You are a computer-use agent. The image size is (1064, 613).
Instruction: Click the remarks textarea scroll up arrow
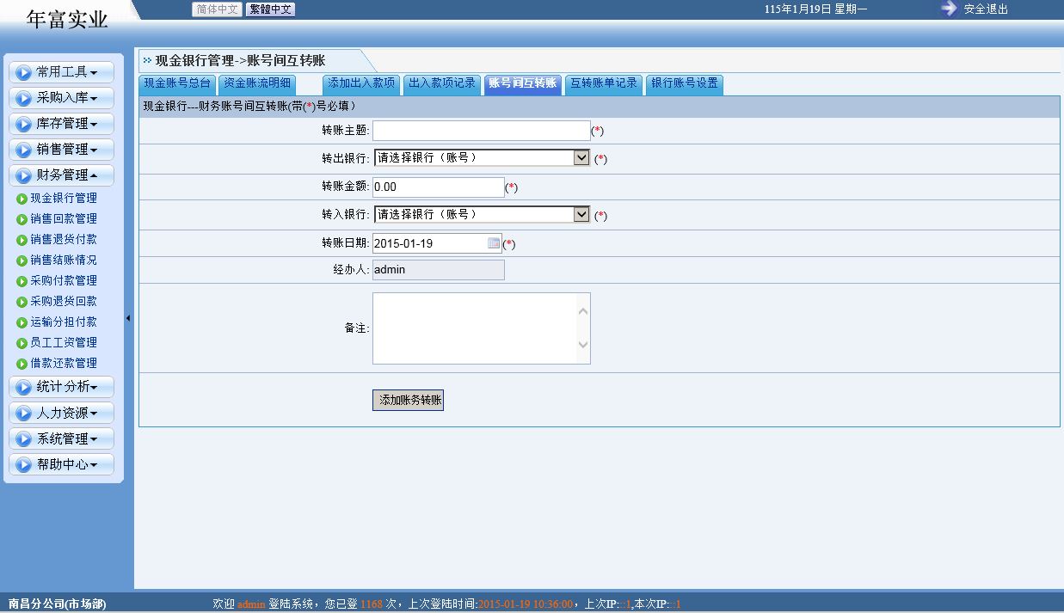[x=583, y=311]
